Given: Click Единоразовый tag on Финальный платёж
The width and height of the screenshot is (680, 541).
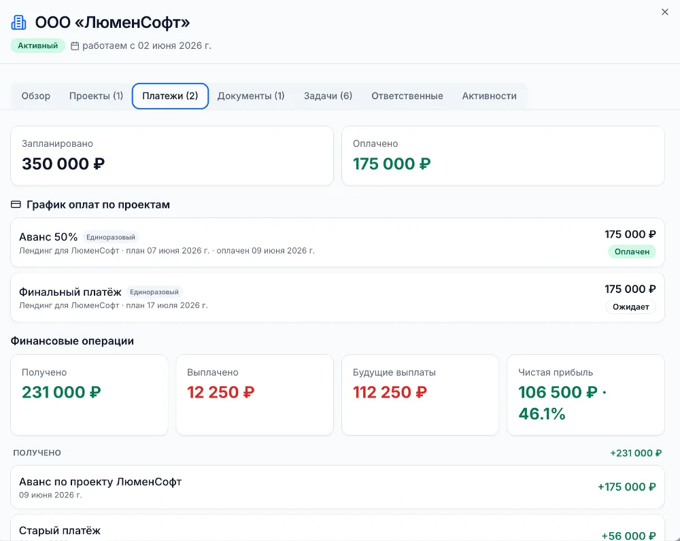Looking at the screenshot, I should pyautogui.click(x=154, y=292).
